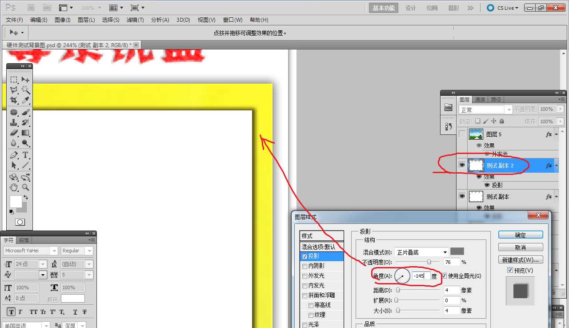Select the Blur tool
The width and height of the screenshot is (569, 328).
coord(14,143)
